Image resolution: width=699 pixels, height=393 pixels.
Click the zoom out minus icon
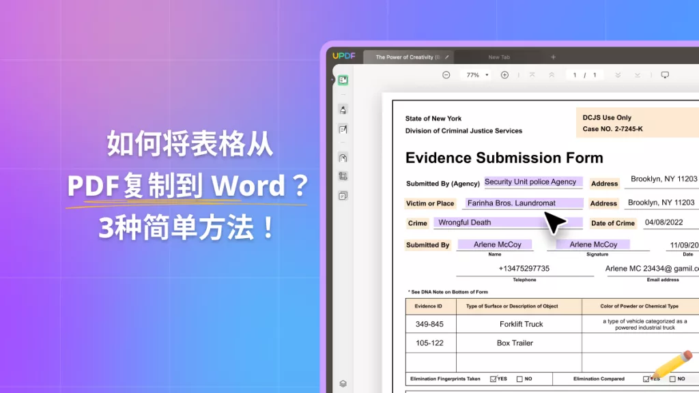pyautogui.click(x=446, y=75)
